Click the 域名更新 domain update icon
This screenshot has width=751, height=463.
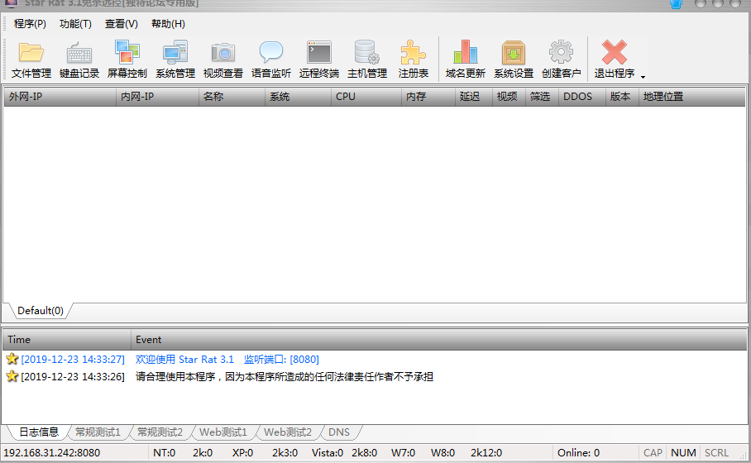click(x=466, y=52)
